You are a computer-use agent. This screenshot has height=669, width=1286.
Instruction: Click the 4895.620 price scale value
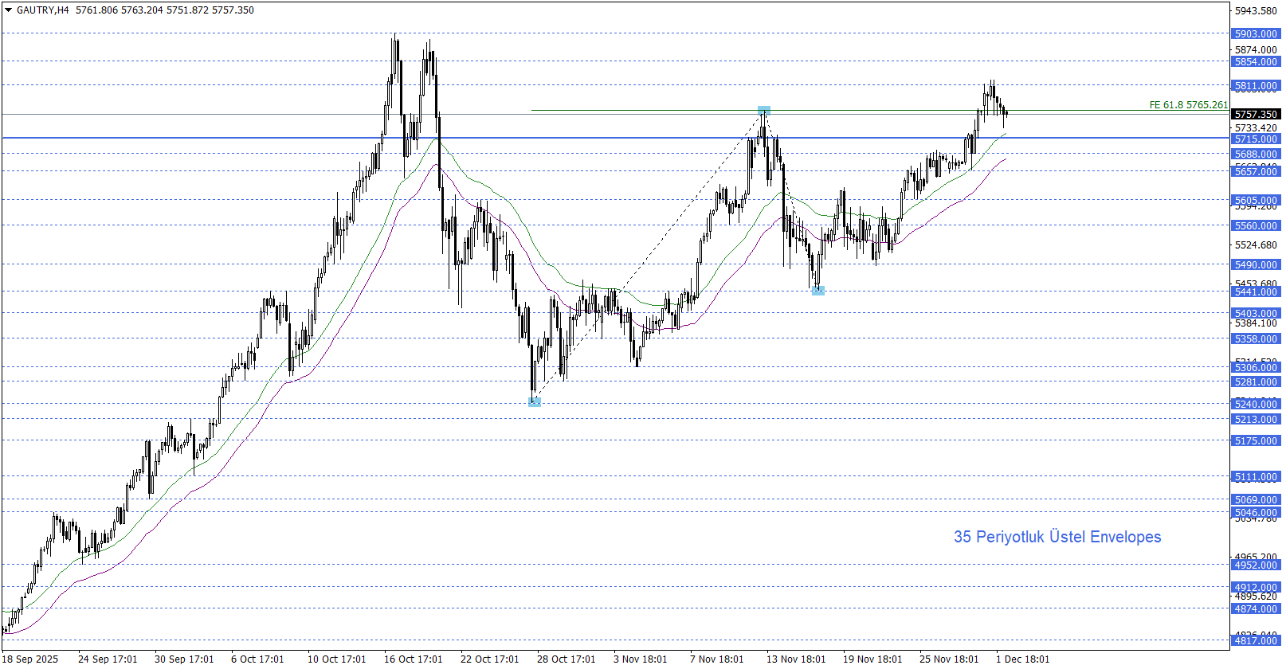(x=1256, y=597)
